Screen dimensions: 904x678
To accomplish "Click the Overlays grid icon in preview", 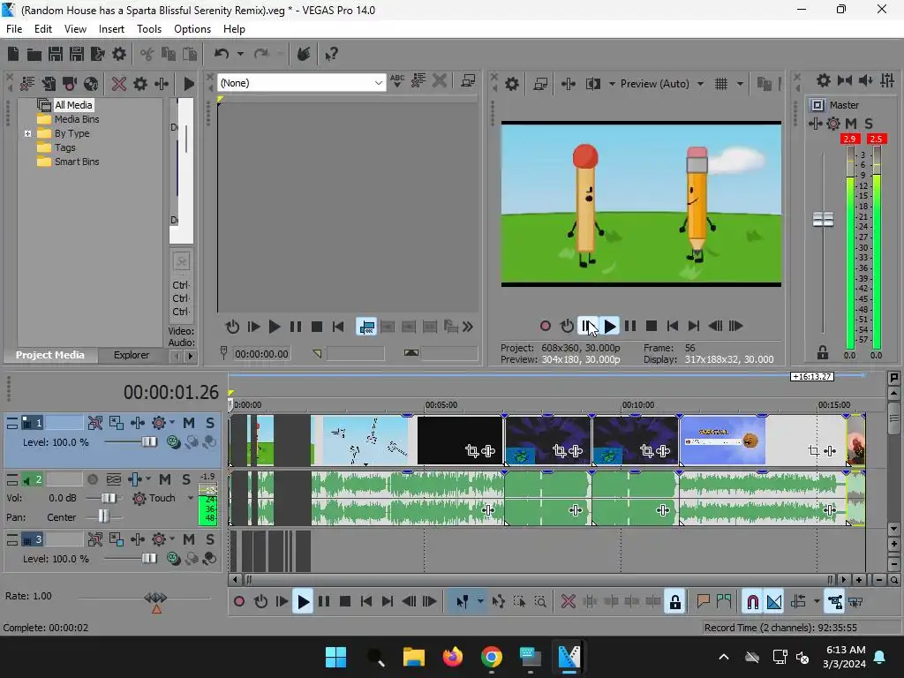I will click(720, 84).
